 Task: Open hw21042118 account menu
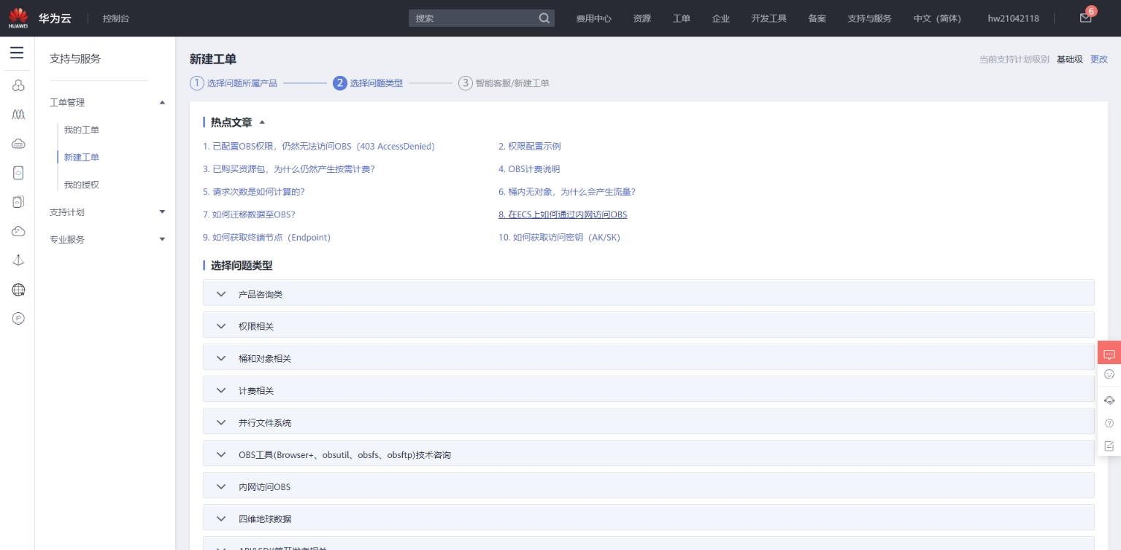[1013, 18]
